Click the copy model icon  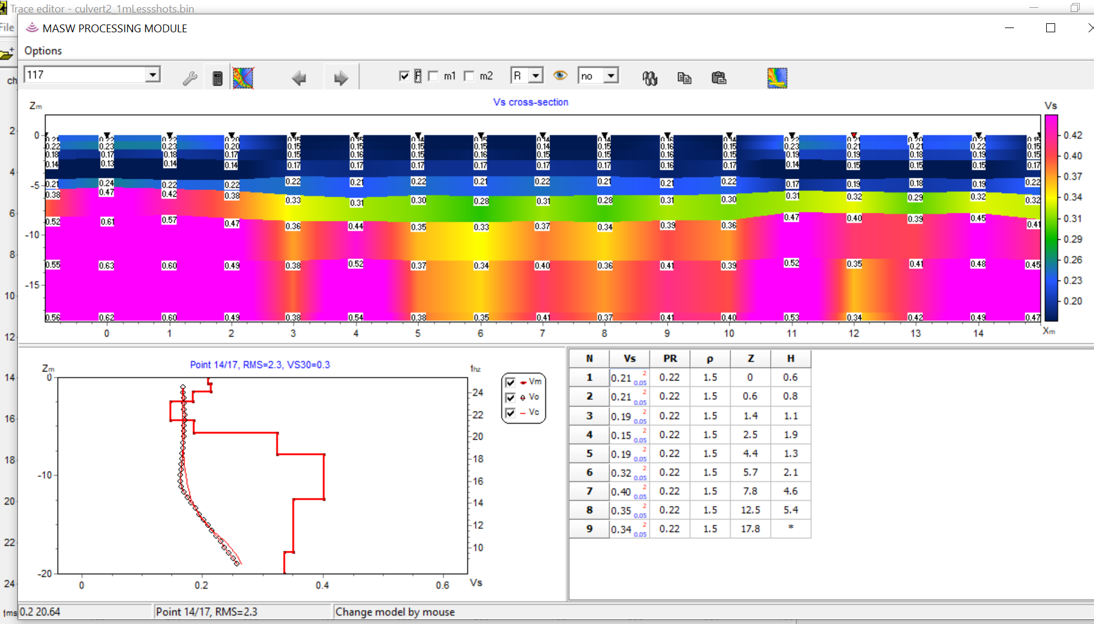[x=684, y=78]
